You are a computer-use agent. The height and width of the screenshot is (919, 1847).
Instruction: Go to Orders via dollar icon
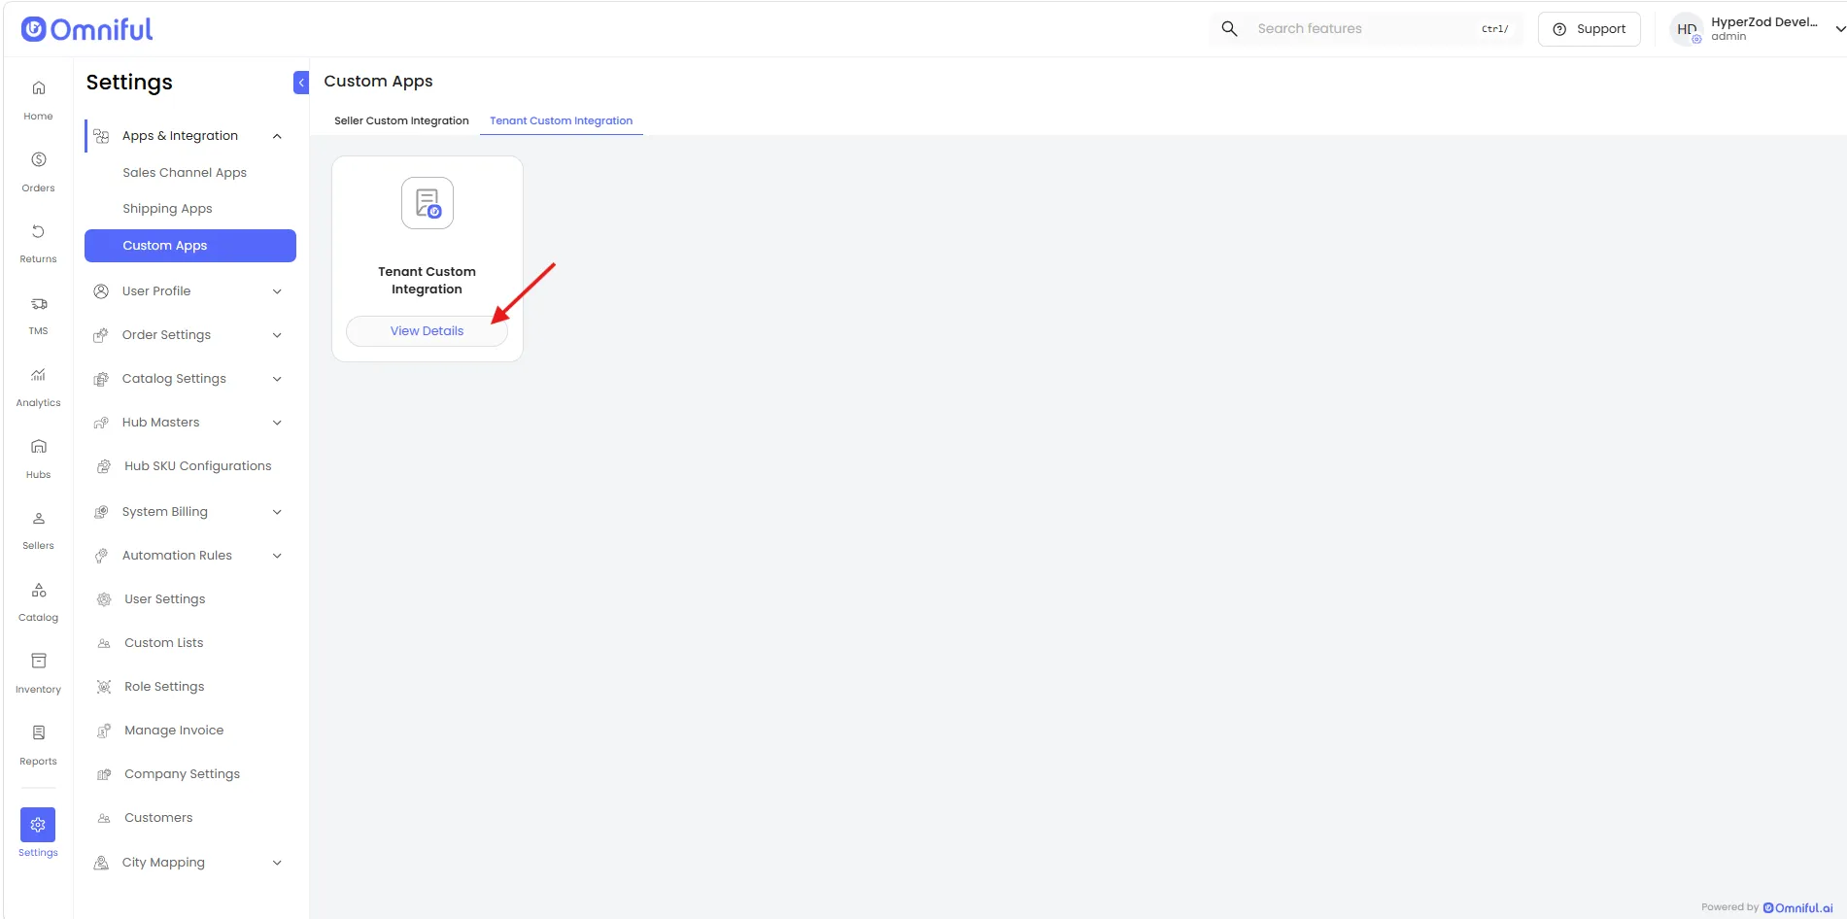click(39, 159)
